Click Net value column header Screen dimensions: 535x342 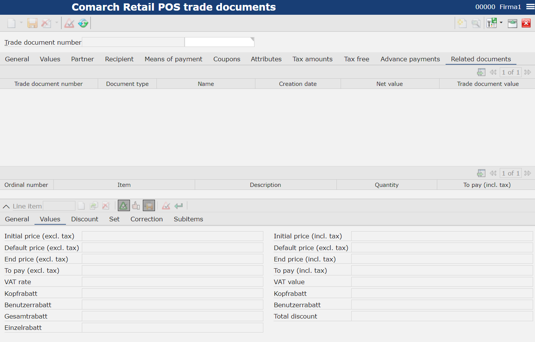coord(390,84)
